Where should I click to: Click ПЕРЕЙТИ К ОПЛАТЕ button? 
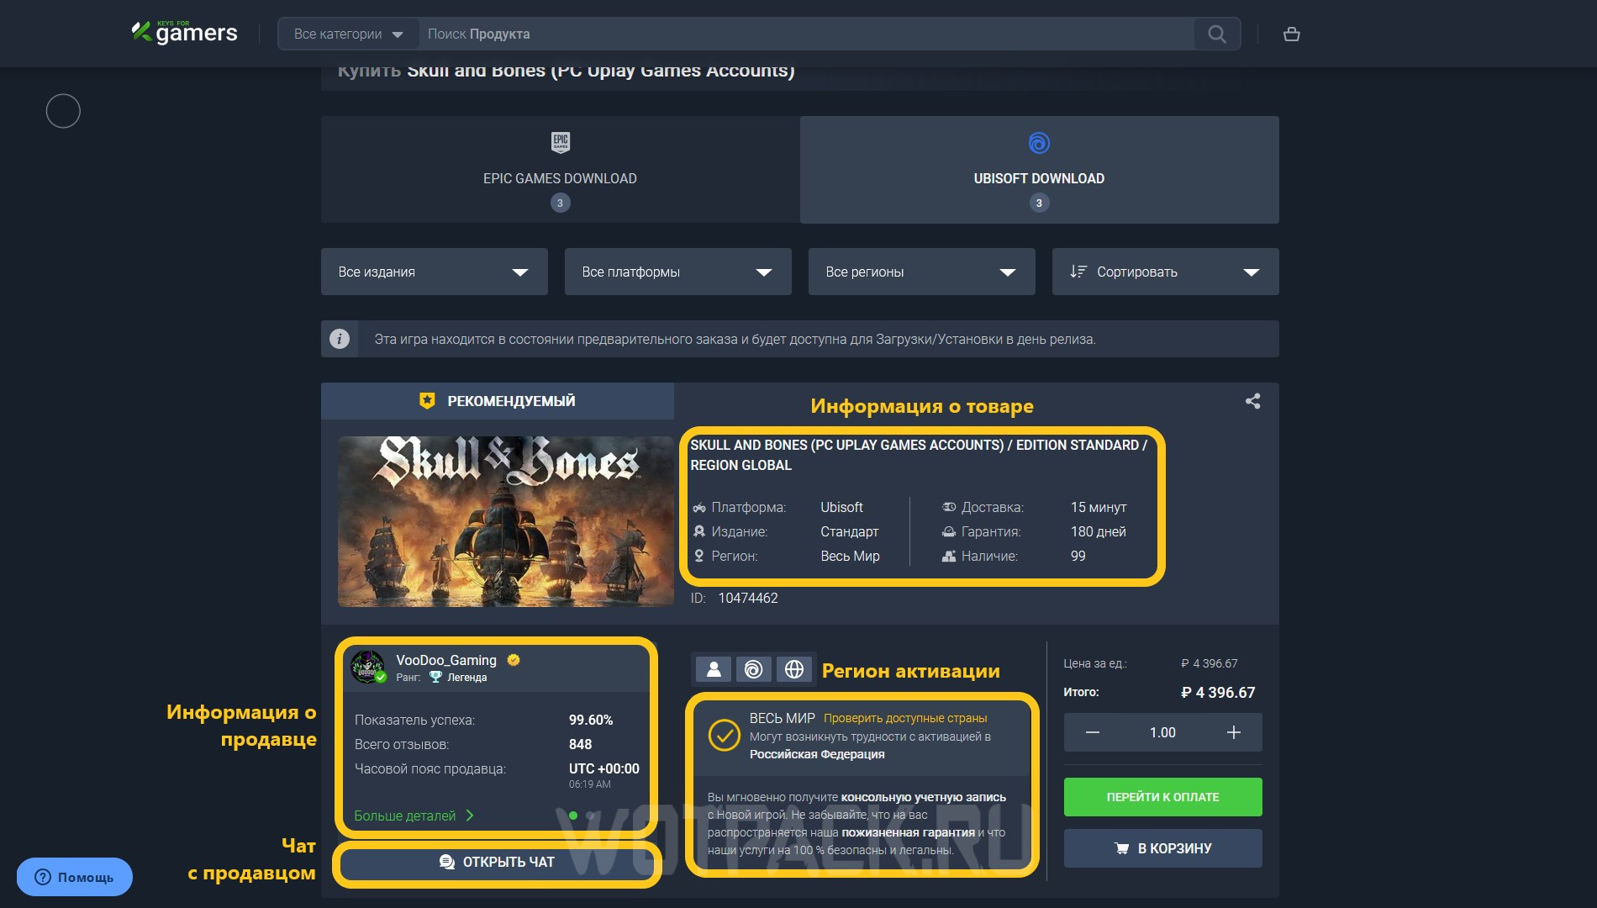[1162, 797]
